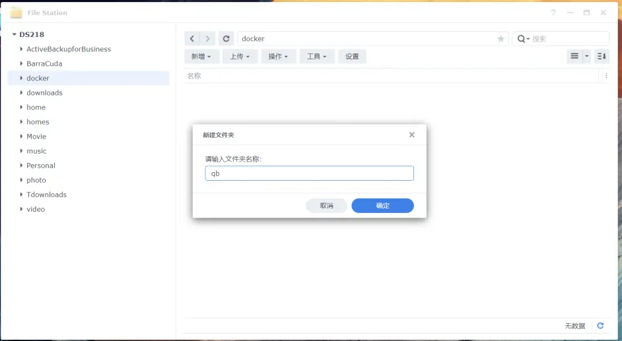Open the sort order icon
This screenshot has width=622, height=341.
[602, 56]
